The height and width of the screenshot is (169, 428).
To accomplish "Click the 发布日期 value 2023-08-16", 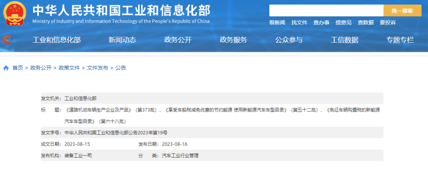I will pos(175,144).
